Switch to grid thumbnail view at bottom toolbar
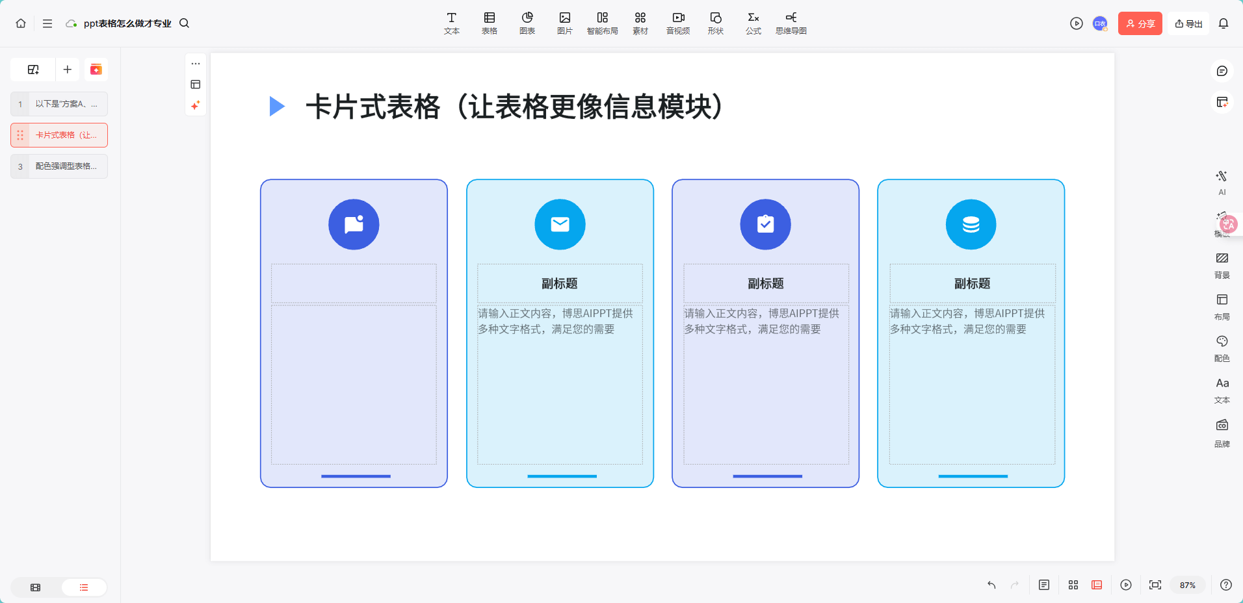 point(1073,585)
